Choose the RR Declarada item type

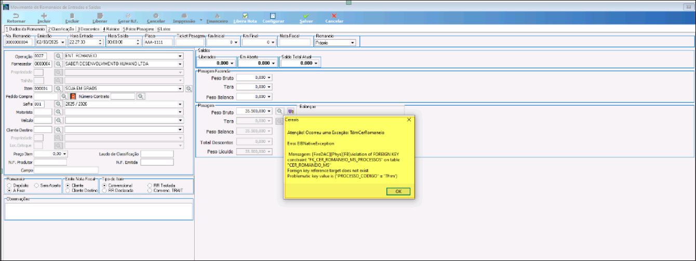pos(104,191)
